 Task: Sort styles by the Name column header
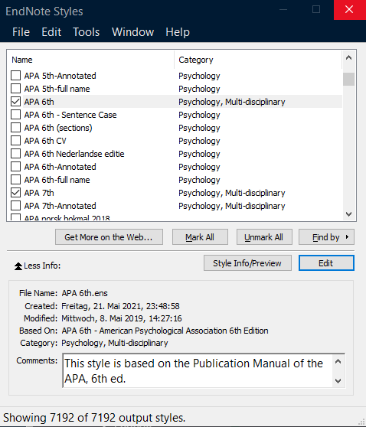[x=90, y=60]
